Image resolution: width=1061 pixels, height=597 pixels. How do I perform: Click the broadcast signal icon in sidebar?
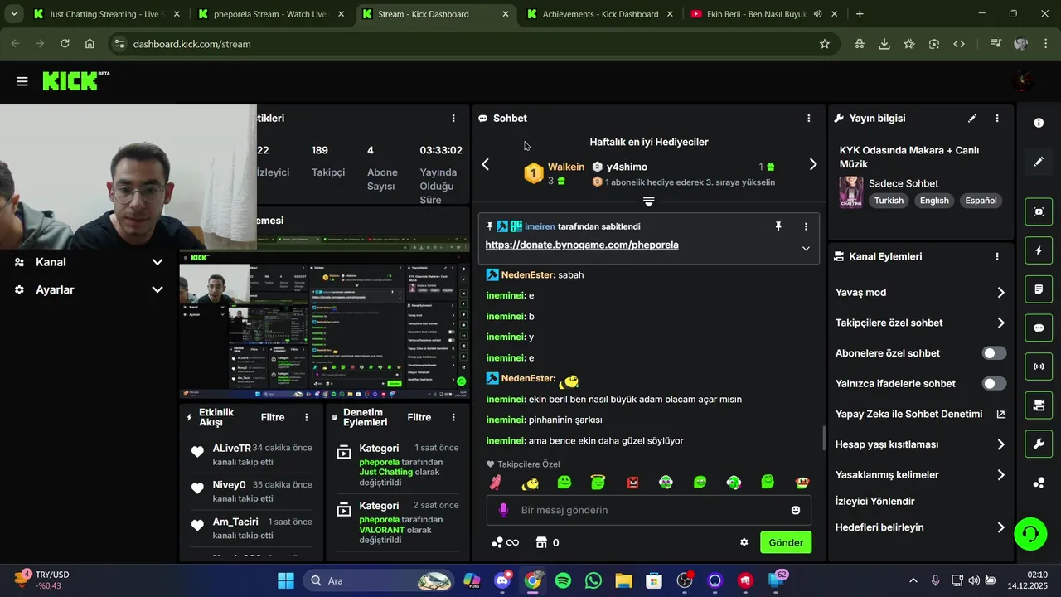tap(1039, 366)
